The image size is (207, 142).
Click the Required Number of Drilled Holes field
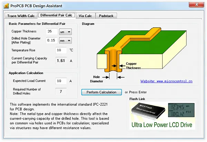pos(61,91)
